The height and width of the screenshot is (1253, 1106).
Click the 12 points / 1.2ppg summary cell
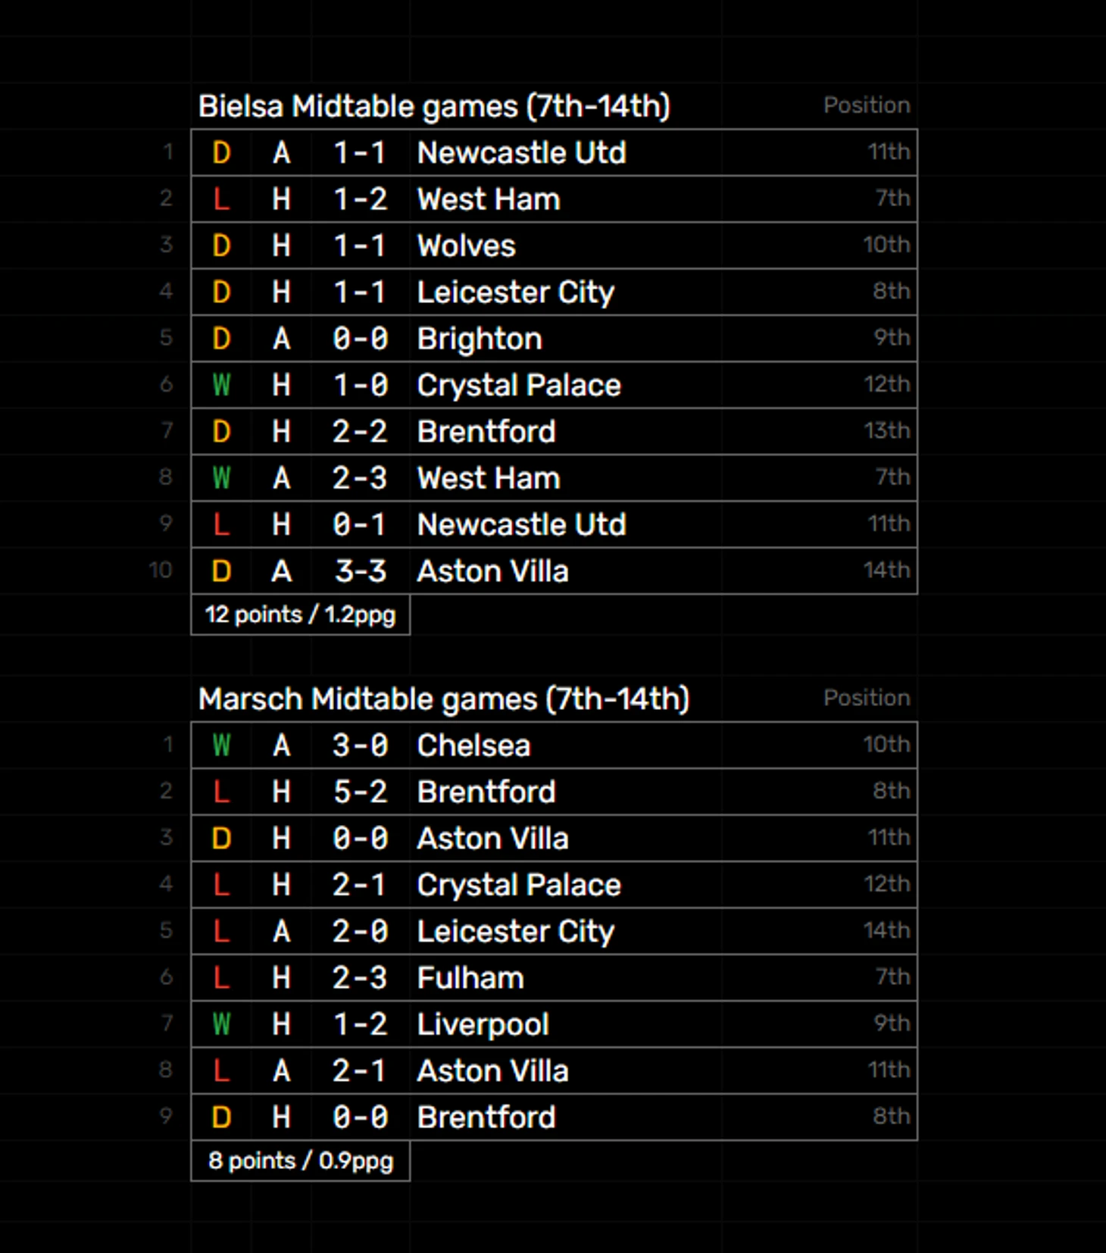(301, 614)
